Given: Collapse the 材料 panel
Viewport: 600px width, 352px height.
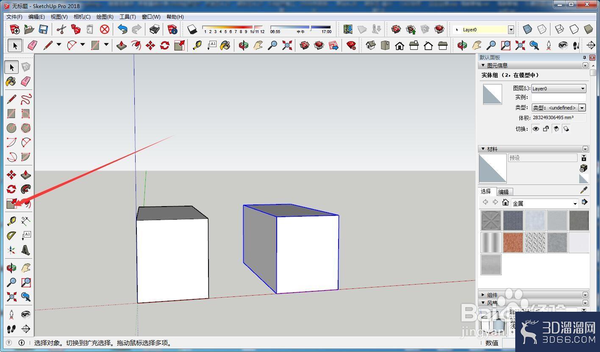Looking at the screenshot, I should pyautogui.click(x=483, y=149).
